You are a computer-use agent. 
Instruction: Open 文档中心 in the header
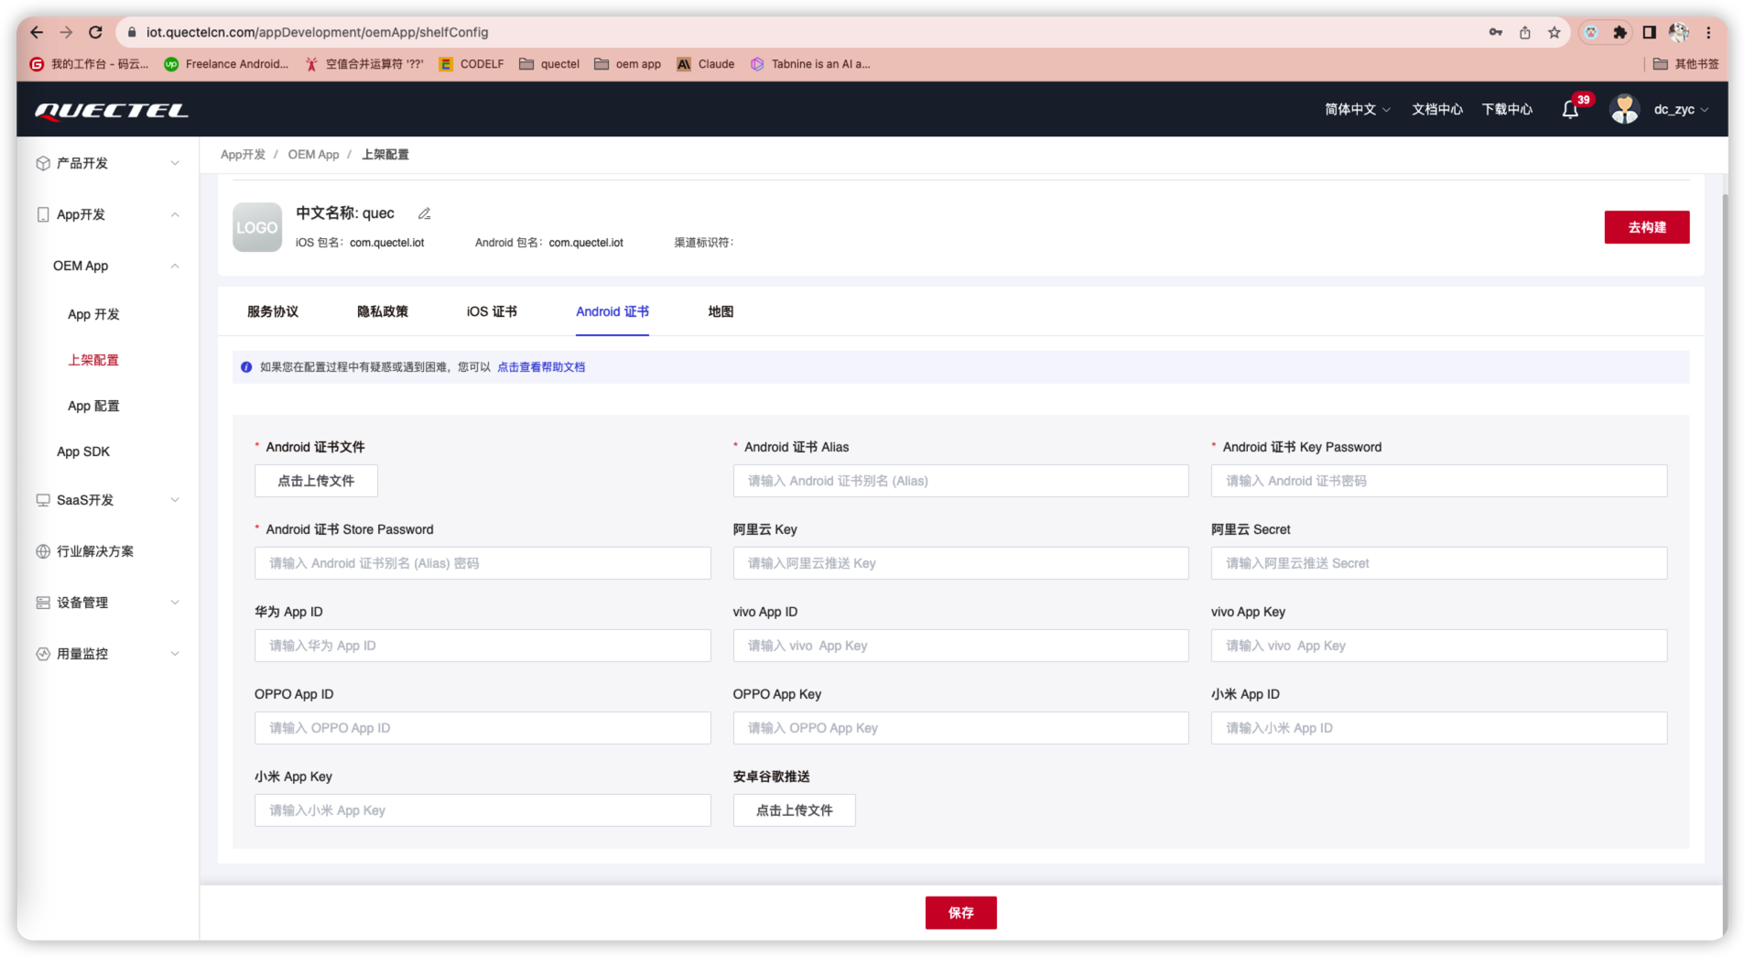(x=1436, y=109)
